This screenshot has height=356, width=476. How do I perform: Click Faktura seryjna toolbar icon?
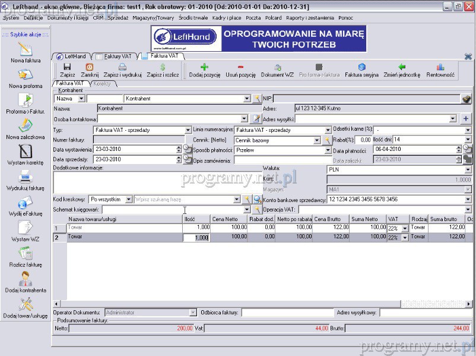coord(361,68)
